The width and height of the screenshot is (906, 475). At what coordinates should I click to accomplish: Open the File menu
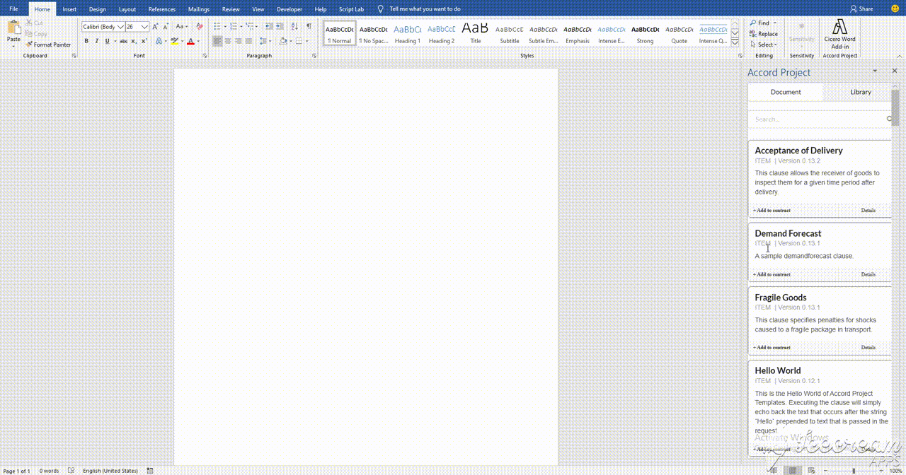13,9
